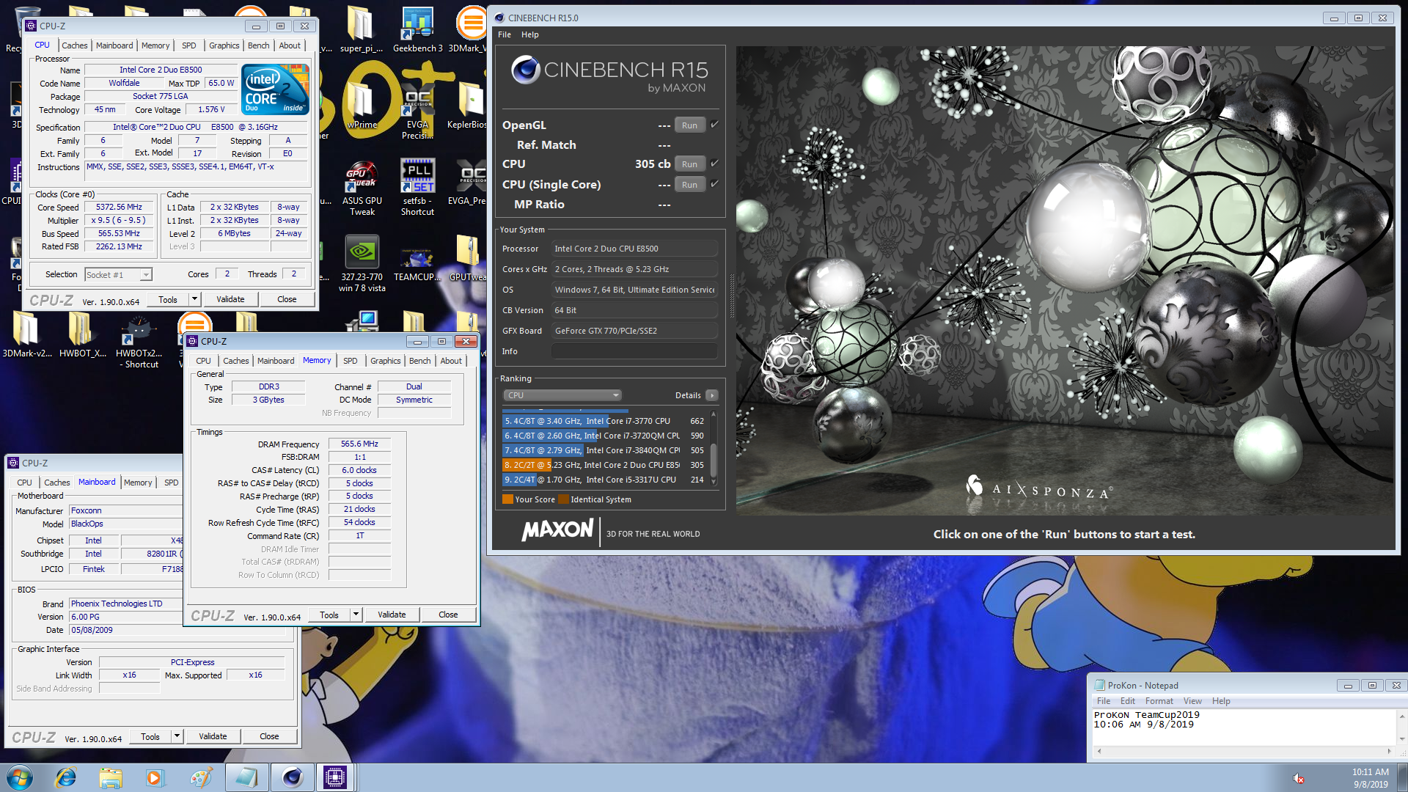Screen dimensions: 1408x792
Task: Launch the Geekbench 3 desktop shortcut
Action: [417, 29]
